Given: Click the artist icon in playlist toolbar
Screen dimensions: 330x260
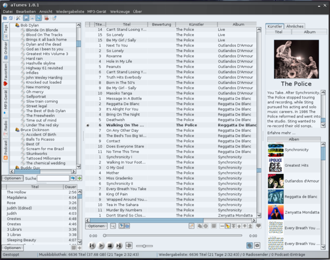Looking at the screenshot, I should pyautogui.click(x=200, y=226).
